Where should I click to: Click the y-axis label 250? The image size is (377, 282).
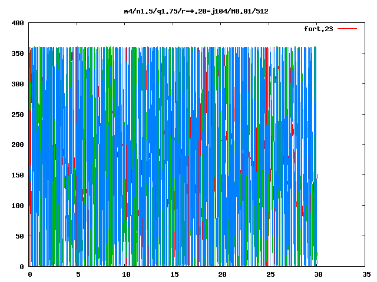tap(18, 115)
